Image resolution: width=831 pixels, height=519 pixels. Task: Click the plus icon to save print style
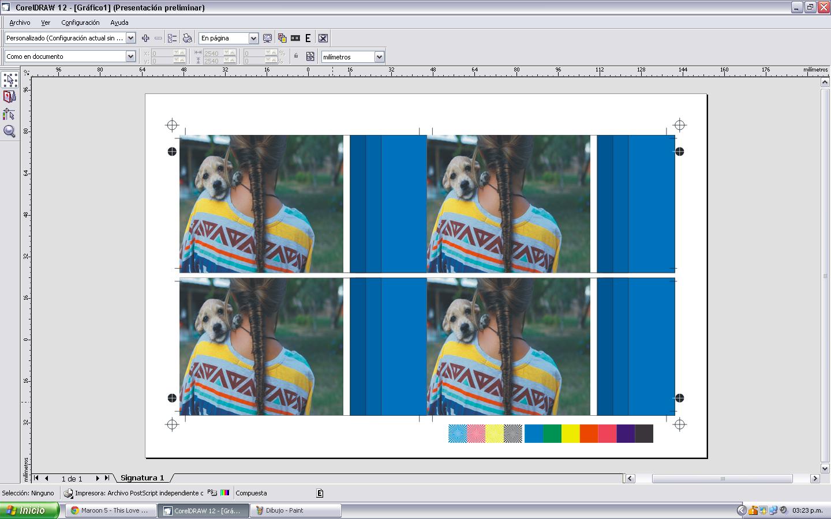(x=145, y=38)
